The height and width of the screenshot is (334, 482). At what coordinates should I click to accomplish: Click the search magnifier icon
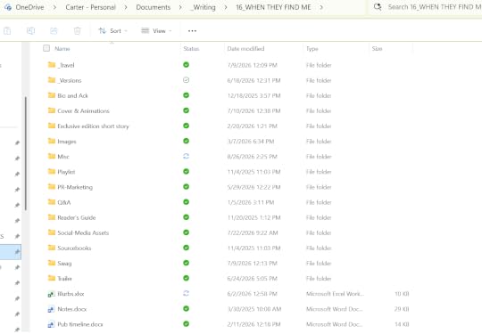click(378, 7)
